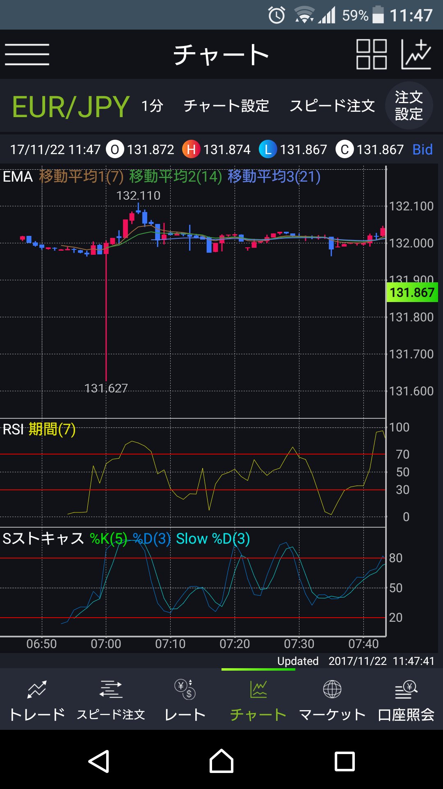
Task: Open スピード注文 from chart header
Action: tap(332, 106)
